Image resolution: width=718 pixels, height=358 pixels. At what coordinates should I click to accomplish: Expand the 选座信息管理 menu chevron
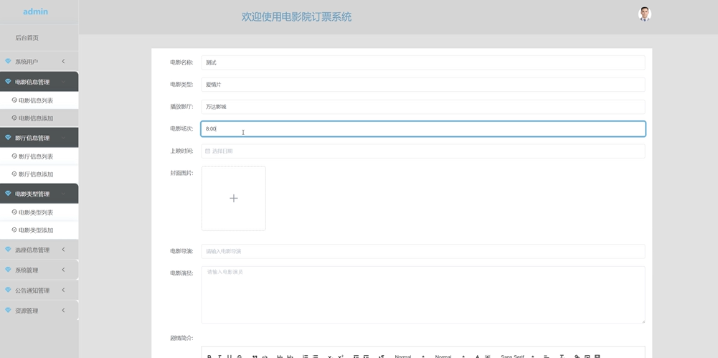(63, 250)
